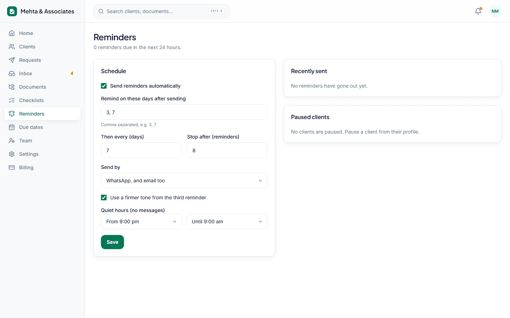Click the search magnifier icon
Screen dimensions: 510x318
[x=101, y=11]
